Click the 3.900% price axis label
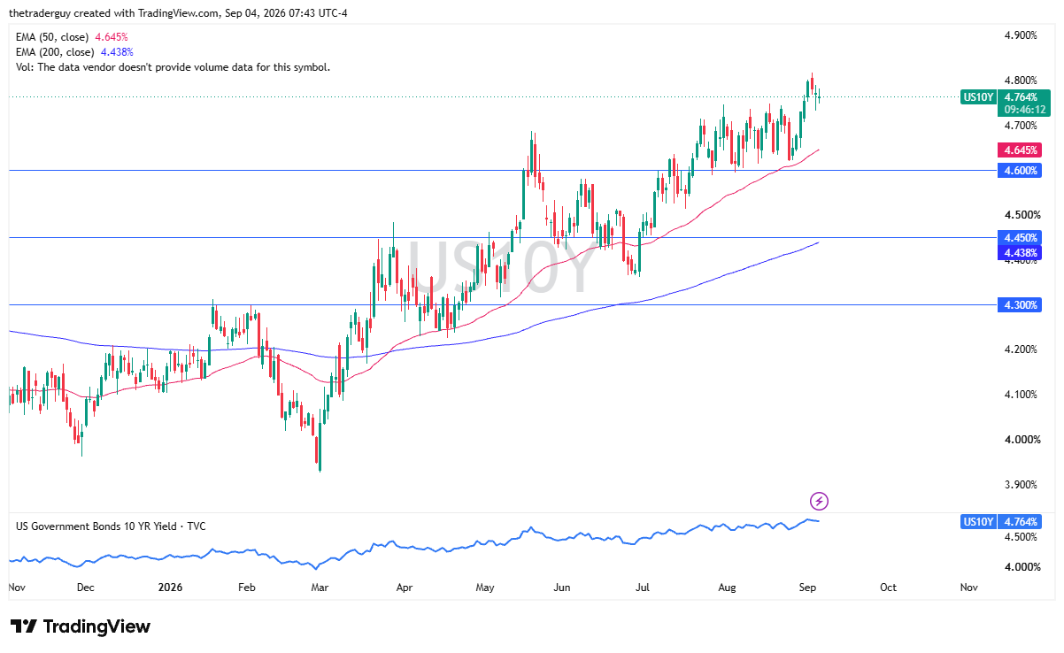Image resolution: width=1064 pixels, height=653 pixels. coord(1020,485)
